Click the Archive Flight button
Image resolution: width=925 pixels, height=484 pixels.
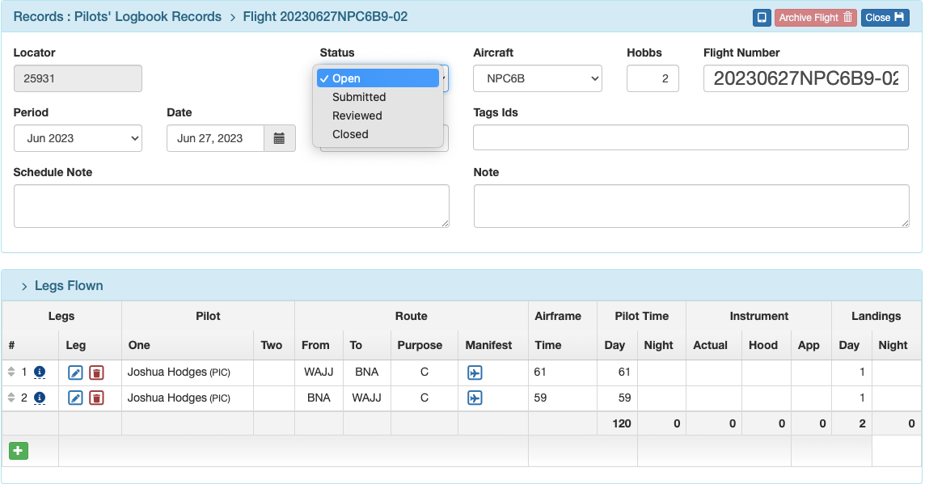tap(815, 17)
